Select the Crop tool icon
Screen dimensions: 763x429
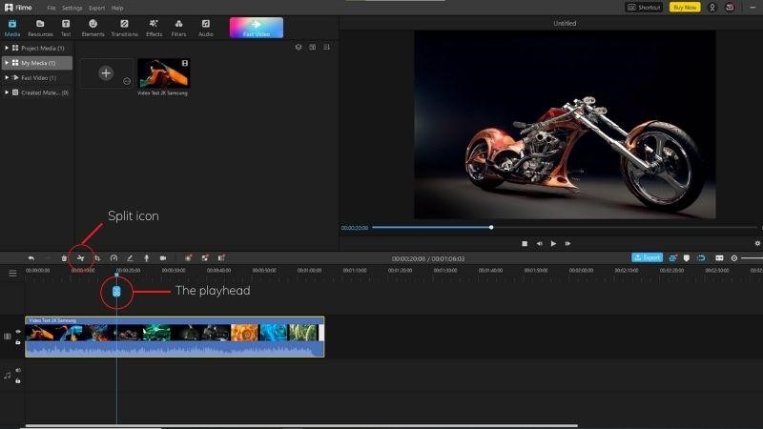pyautogui.click(x=97, y=258)
